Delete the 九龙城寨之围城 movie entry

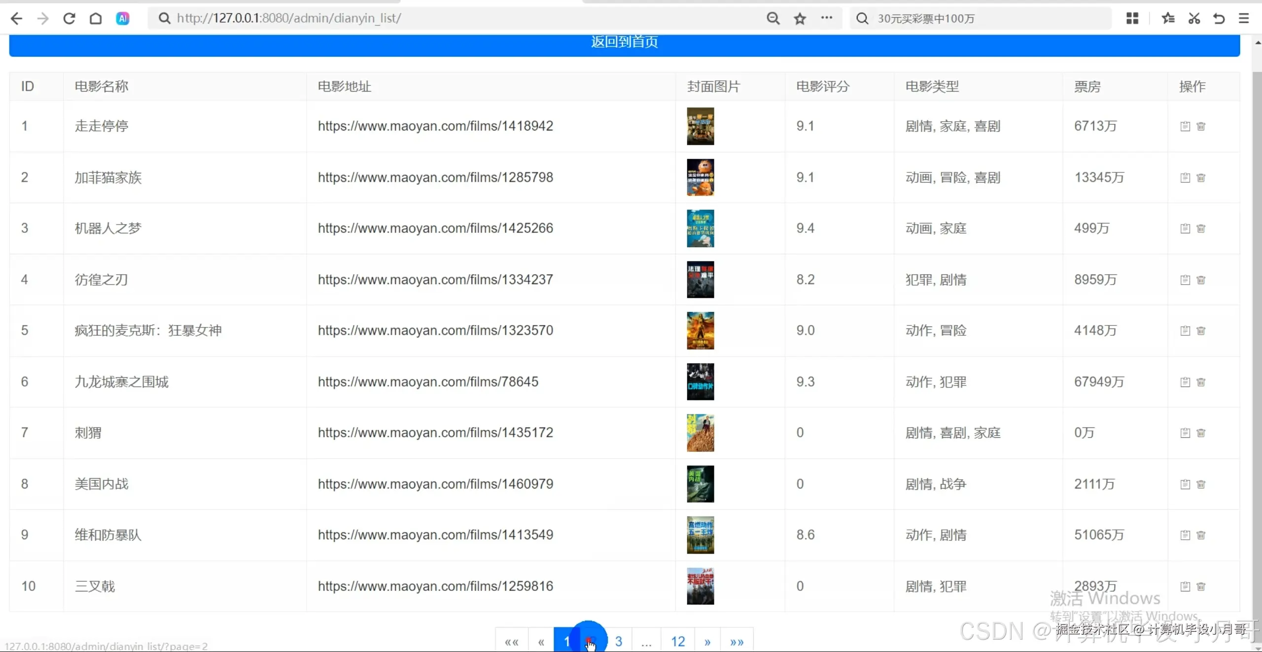coord(1201,382)
